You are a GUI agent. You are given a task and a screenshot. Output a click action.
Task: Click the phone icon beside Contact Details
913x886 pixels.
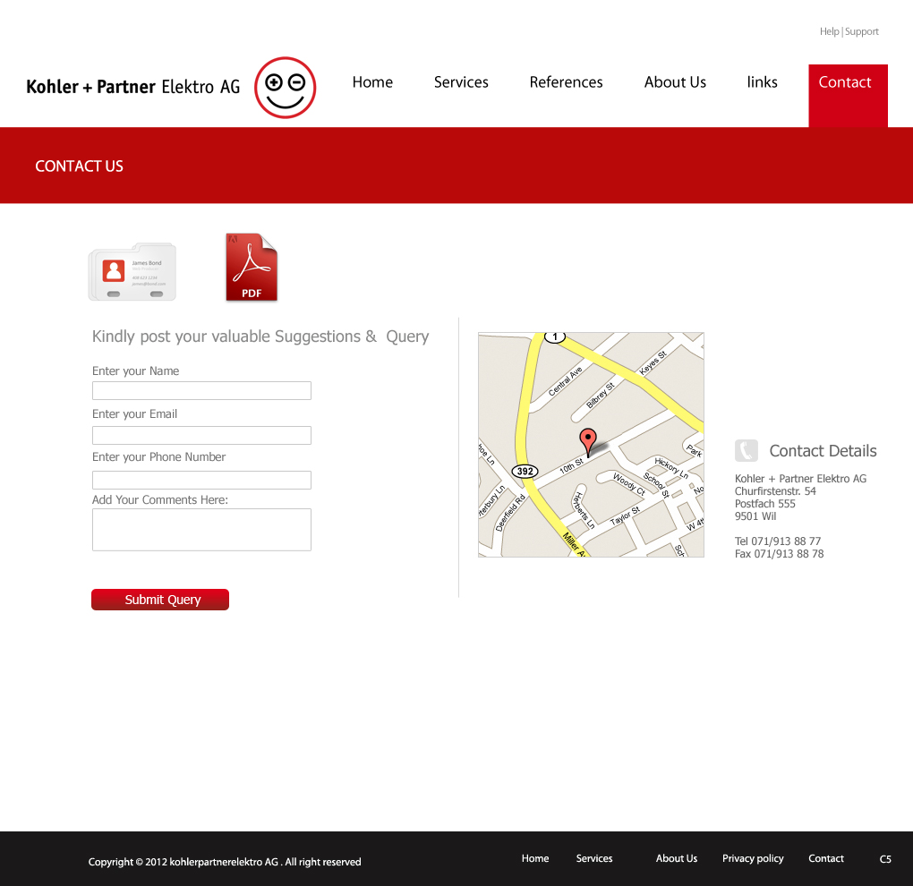pyautogui.click(x=746, y=451)
